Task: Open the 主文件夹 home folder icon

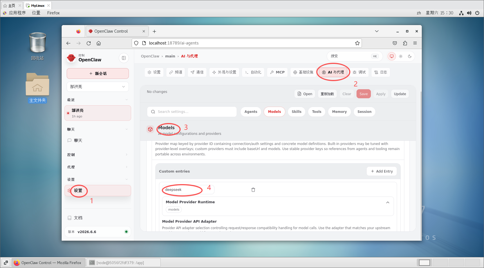Action: click(x=37, y=88)
